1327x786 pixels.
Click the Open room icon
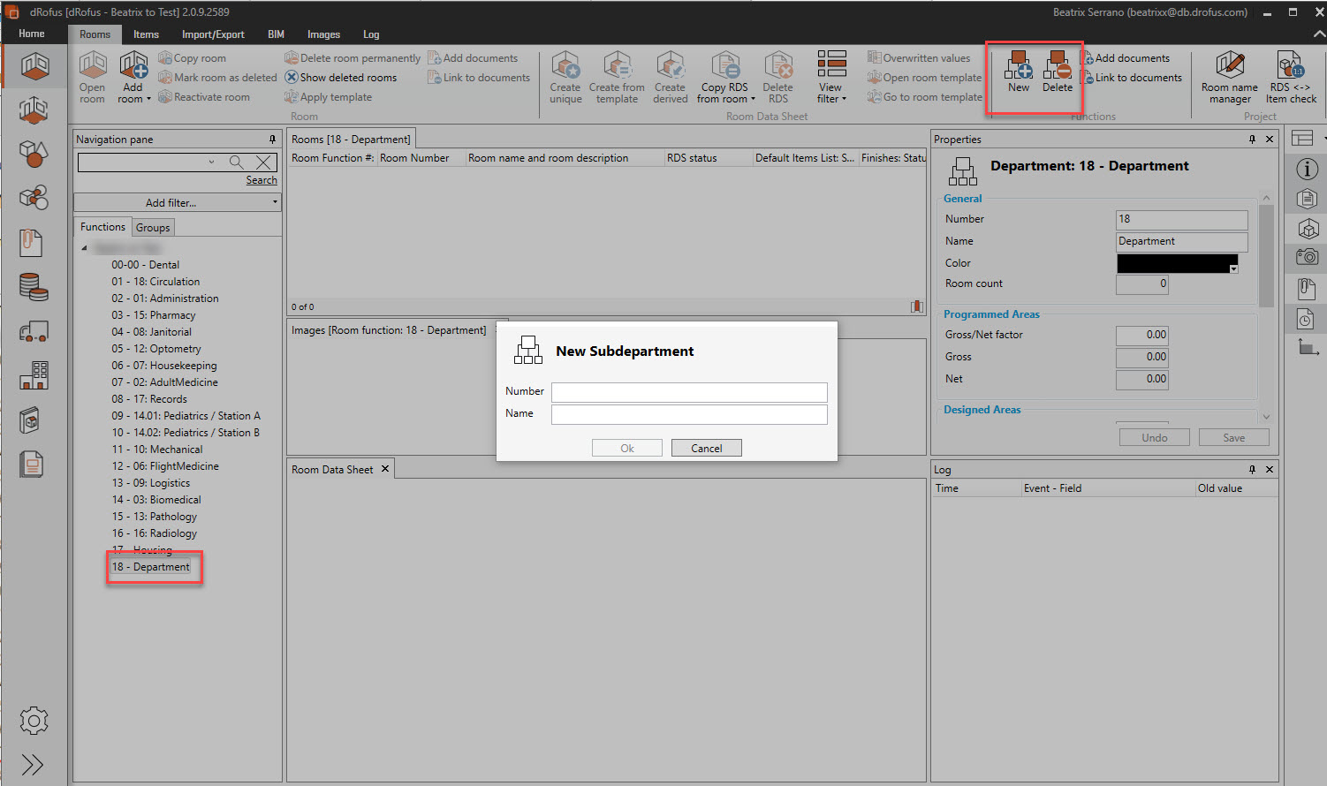tap(93, 66)
